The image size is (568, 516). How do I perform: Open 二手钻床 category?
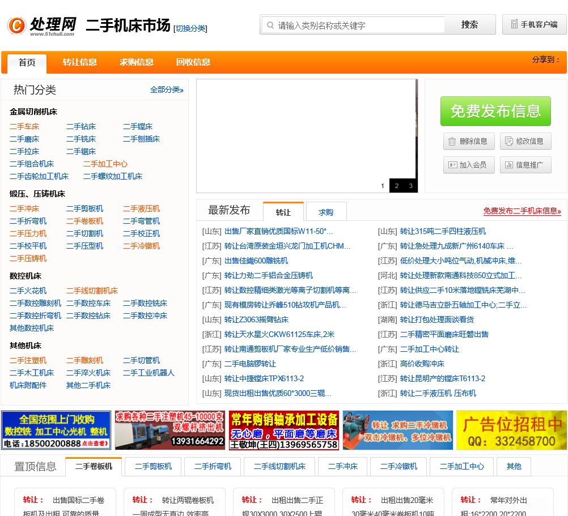[x=81, y=127]
